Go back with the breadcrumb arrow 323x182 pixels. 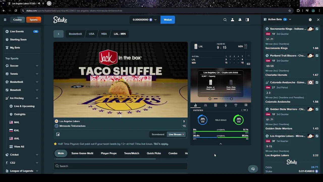59,34
